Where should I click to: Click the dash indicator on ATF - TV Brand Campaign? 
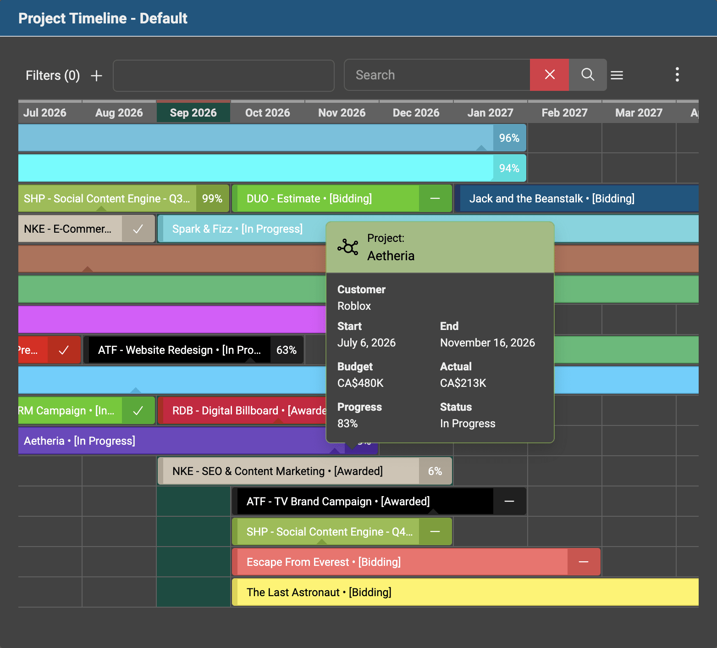[509, 502]
